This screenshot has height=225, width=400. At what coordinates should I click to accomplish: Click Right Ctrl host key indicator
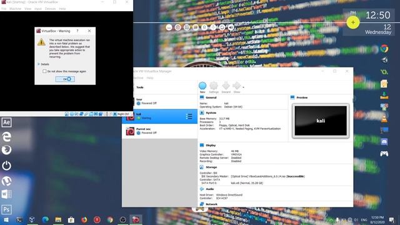[x=123, y=114]
